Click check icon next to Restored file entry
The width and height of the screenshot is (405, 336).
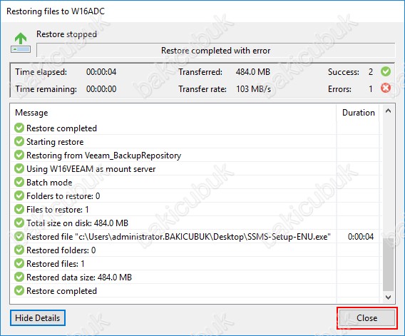(19, 236)
